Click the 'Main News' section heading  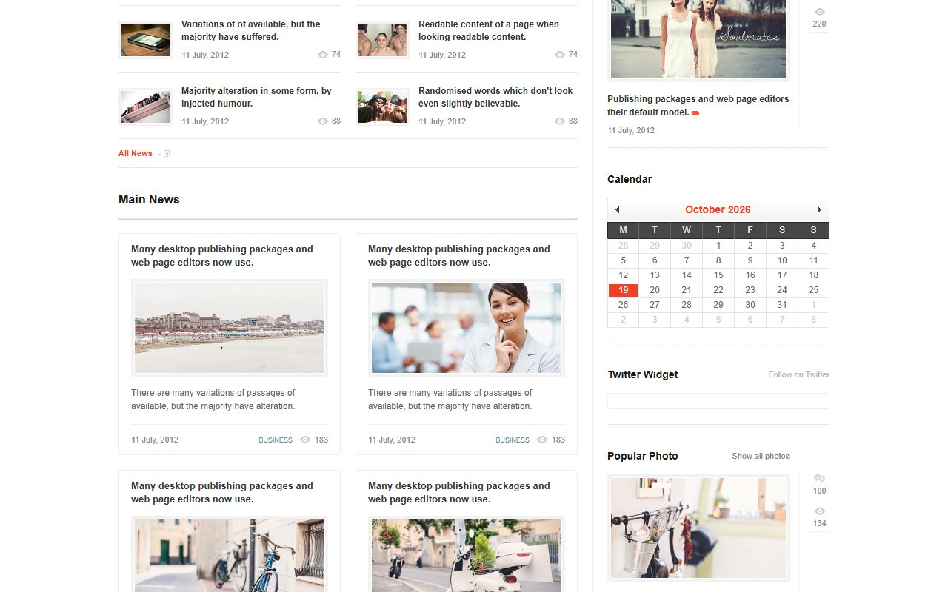click(149, 200)
